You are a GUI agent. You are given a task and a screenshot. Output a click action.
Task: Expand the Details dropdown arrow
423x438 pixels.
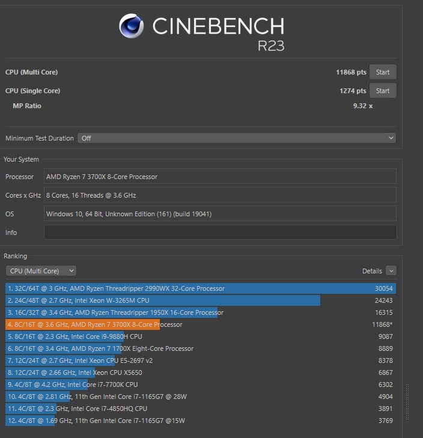[391, 271]
